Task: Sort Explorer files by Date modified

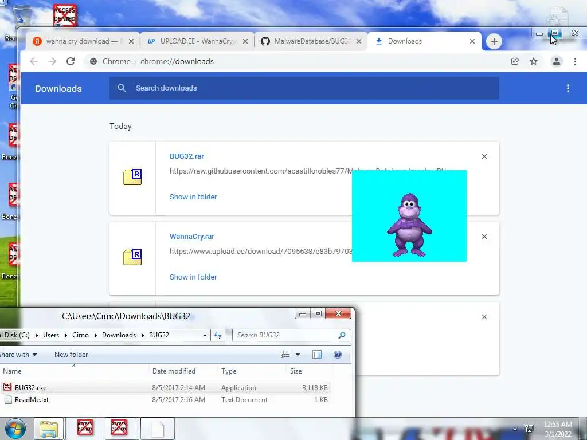Action: tap(183, 371)
